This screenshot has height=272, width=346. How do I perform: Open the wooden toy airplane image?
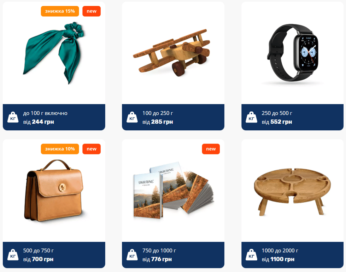pos(172,53)
